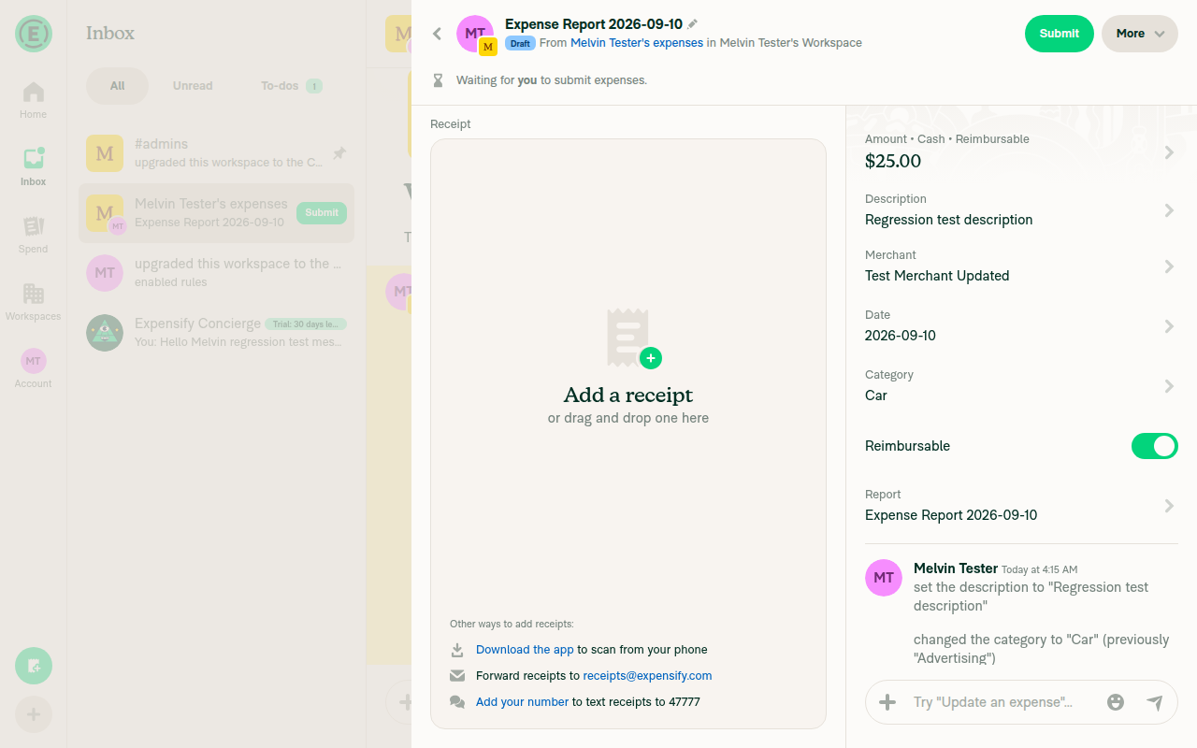Image resolution: width=1197 pixels, height=748 pixels.
Task: Open the Description row chevron
Action: click(1169, 210)
